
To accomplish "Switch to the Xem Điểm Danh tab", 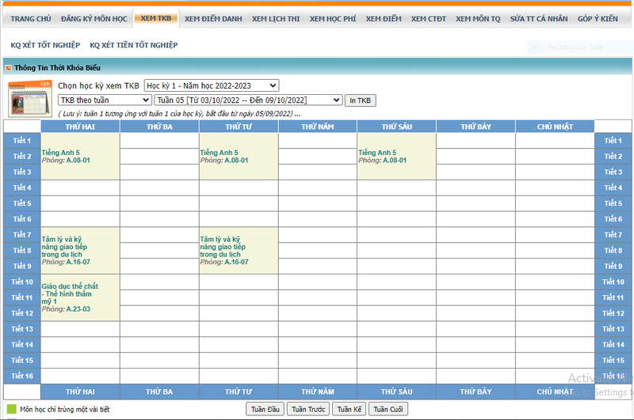I will 214,18.
